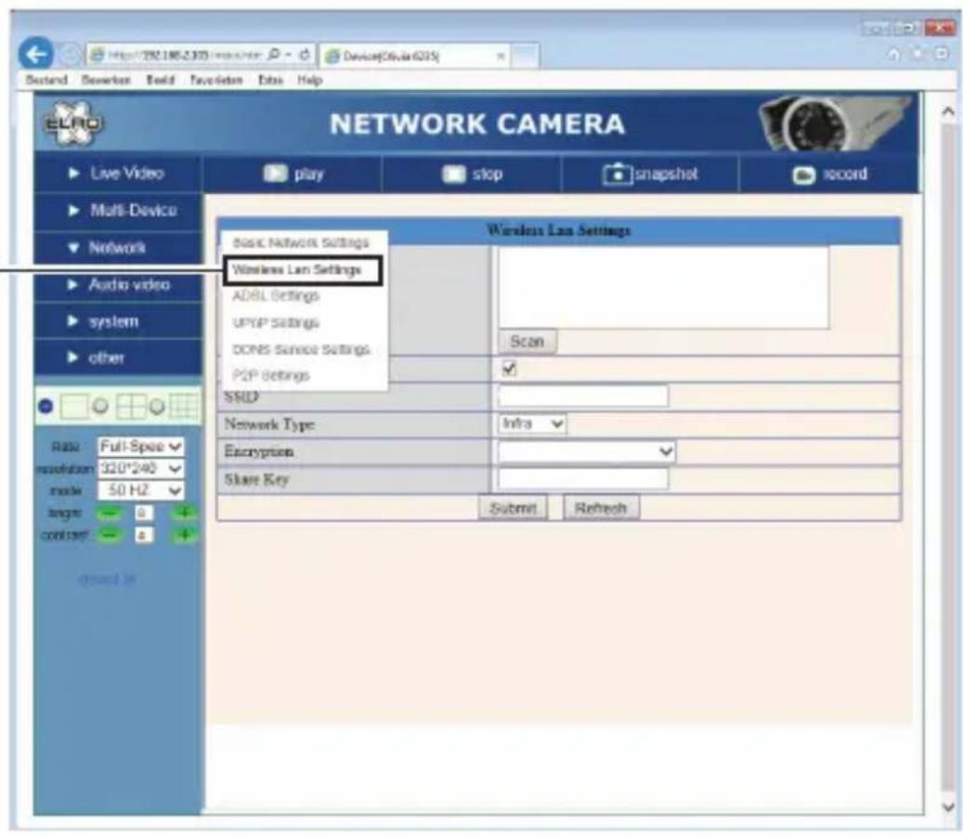Click the ELRO logo
Image resolution: width=963 pixels, height=835 pixels.
pos(72,124)
